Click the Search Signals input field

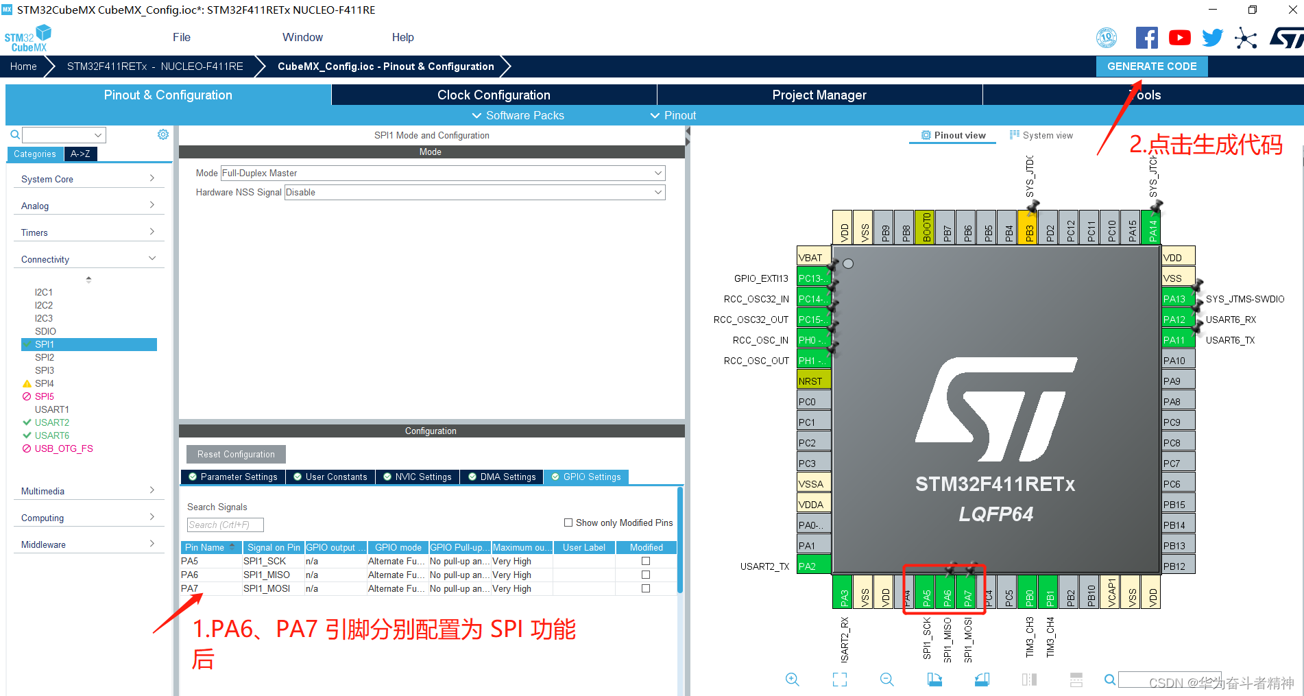(225, 525)
